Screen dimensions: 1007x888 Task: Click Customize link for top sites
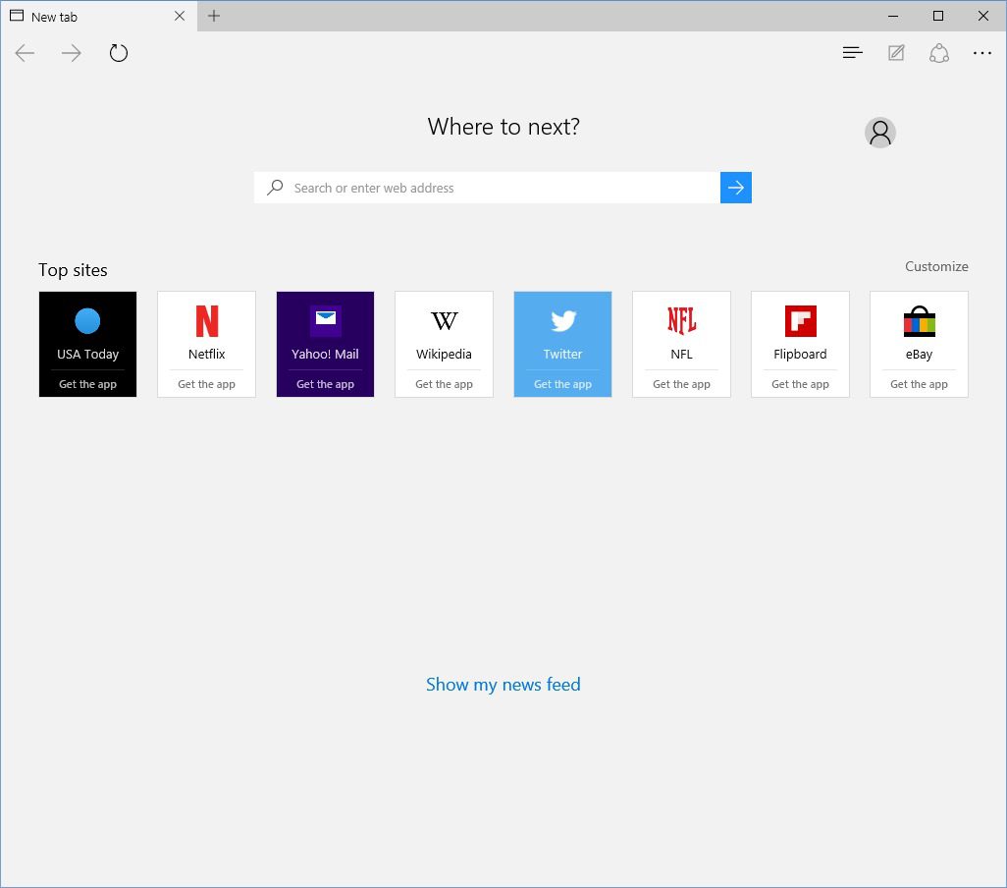tap(936, 266)
